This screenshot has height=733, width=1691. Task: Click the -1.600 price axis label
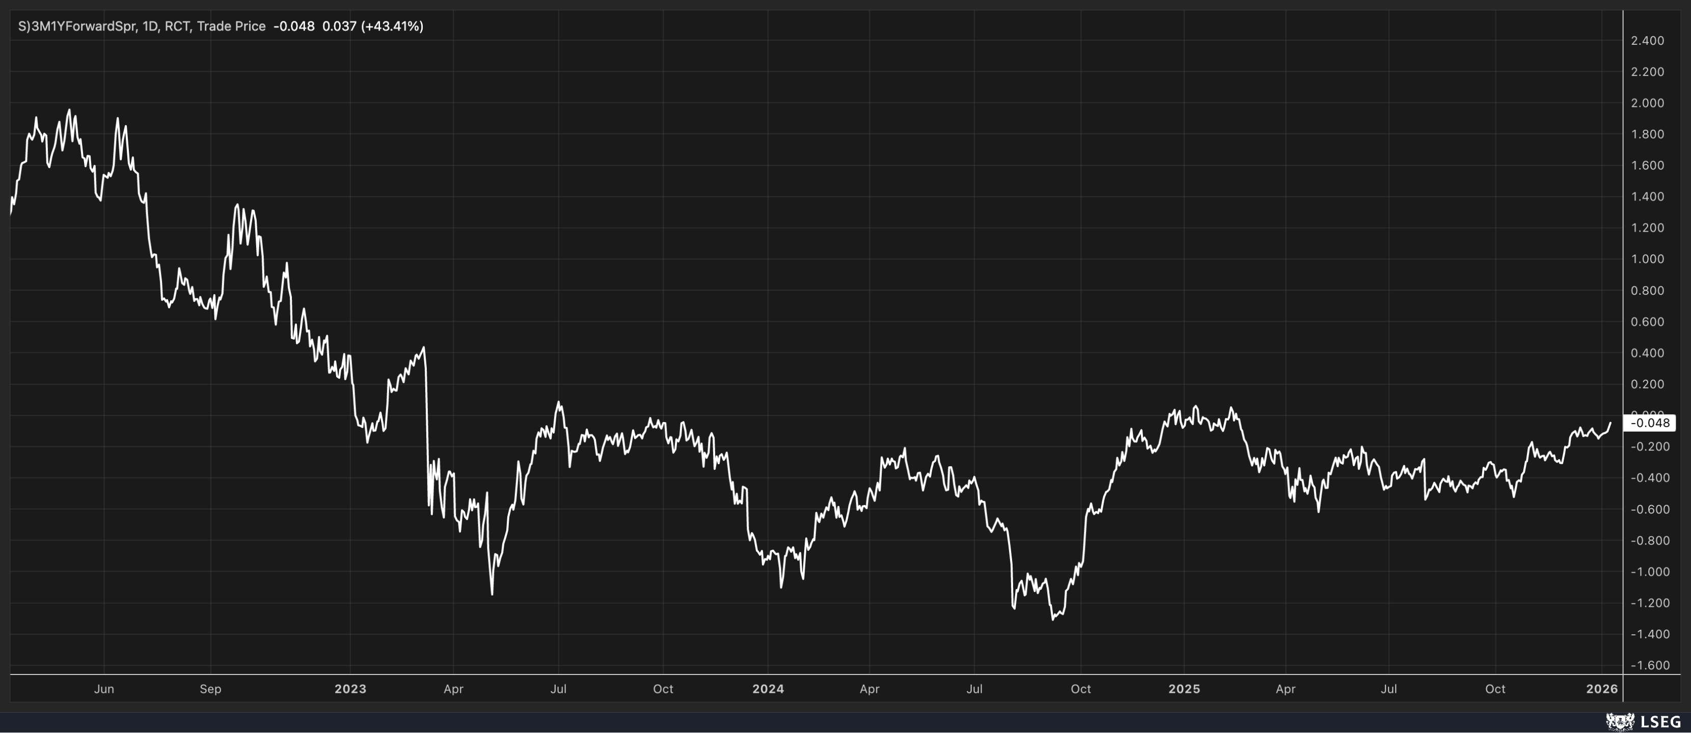(x=1647, y=665)
